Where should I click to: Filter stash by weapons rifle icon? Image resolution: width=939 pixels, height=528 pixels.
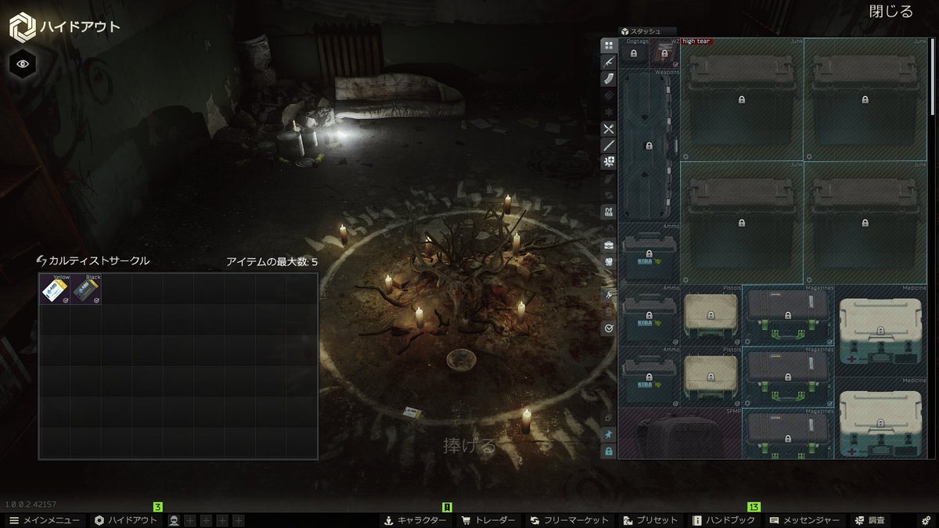[x=608, y=62]
